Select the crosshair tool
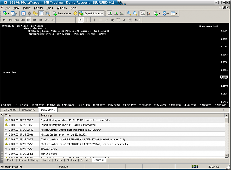Viewport: 231px width, 170px height. (87, 20)
